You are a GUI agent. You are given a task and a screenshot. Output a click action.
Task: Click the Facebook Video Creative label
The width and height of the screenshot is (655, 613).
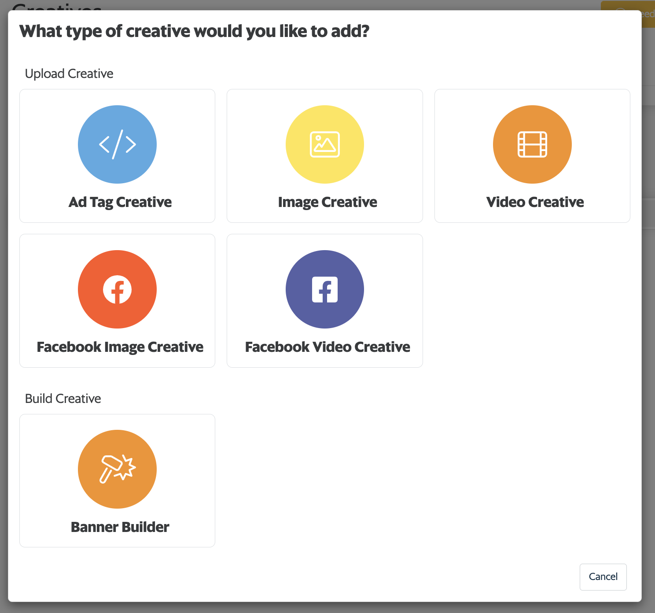point(327,347)
